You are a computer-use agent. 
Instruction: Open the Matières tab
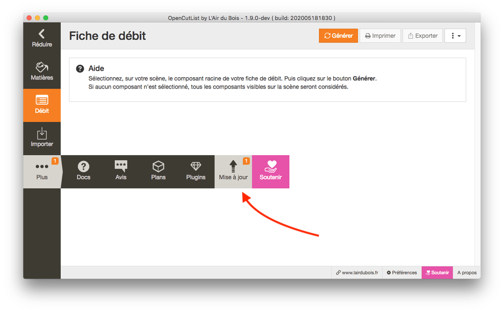coord(42,72)
